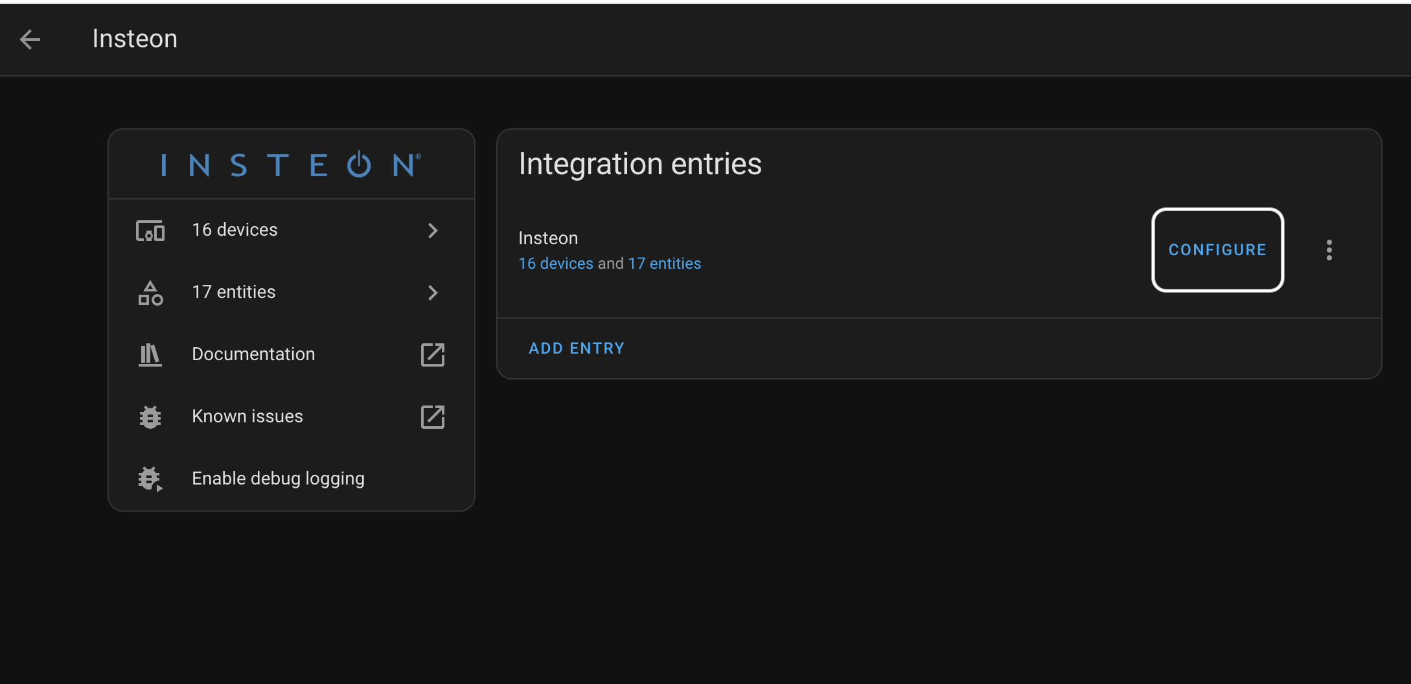1411x684 pixels.
Task: Click the blue 16 devices link
Action: pos(556,264)
